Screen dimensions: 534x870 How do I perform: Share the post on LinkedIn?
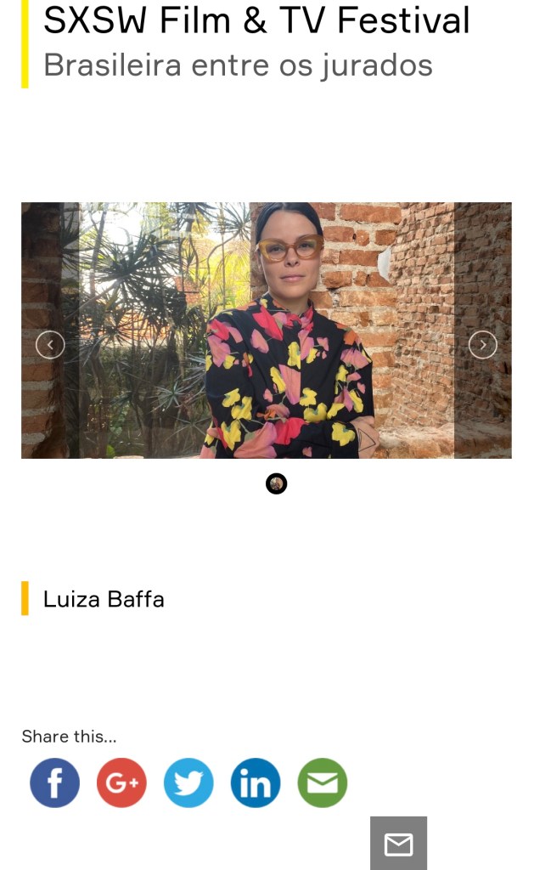256,782
